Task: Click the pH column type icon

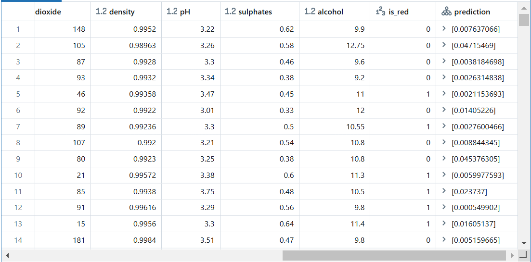Action: tap(172, 12)
